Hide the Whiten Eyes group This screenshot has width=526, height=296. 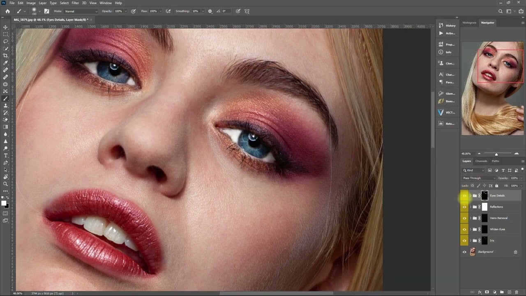pos(464,229)
